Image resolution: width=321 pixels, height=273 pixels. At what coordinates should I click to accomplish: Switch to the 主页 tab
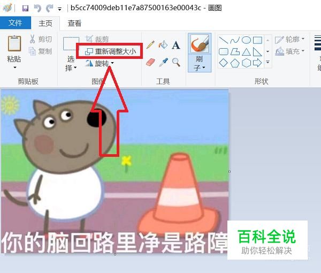coord(45,23)
